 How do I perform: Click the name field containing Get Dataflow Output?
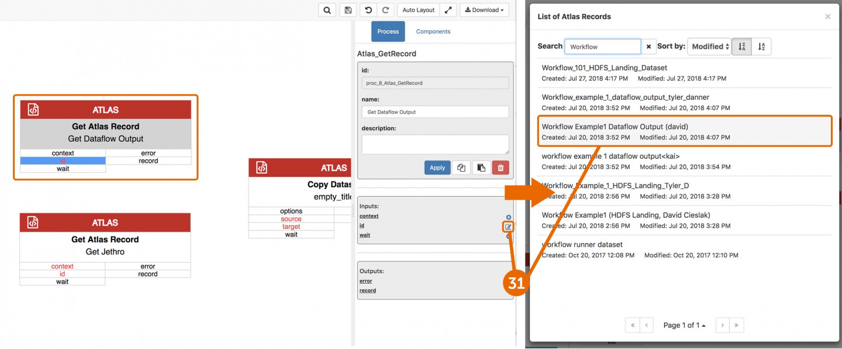pyautogui.click(x=435, y=112)
